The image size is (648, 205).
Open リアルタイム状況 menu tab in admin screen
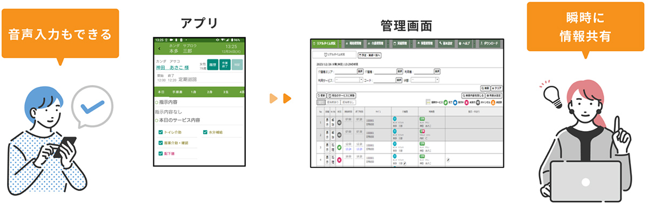pos(325,43)
